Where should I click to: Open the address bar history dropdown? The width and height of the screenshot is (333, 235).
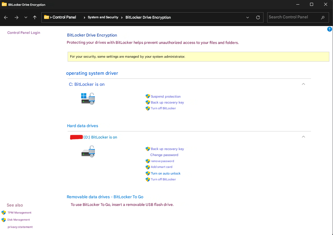click(x=248, y=17)
